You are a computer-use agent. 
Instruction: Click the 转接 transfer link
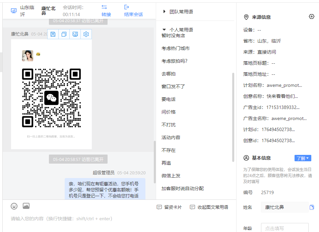click(106, 14)
